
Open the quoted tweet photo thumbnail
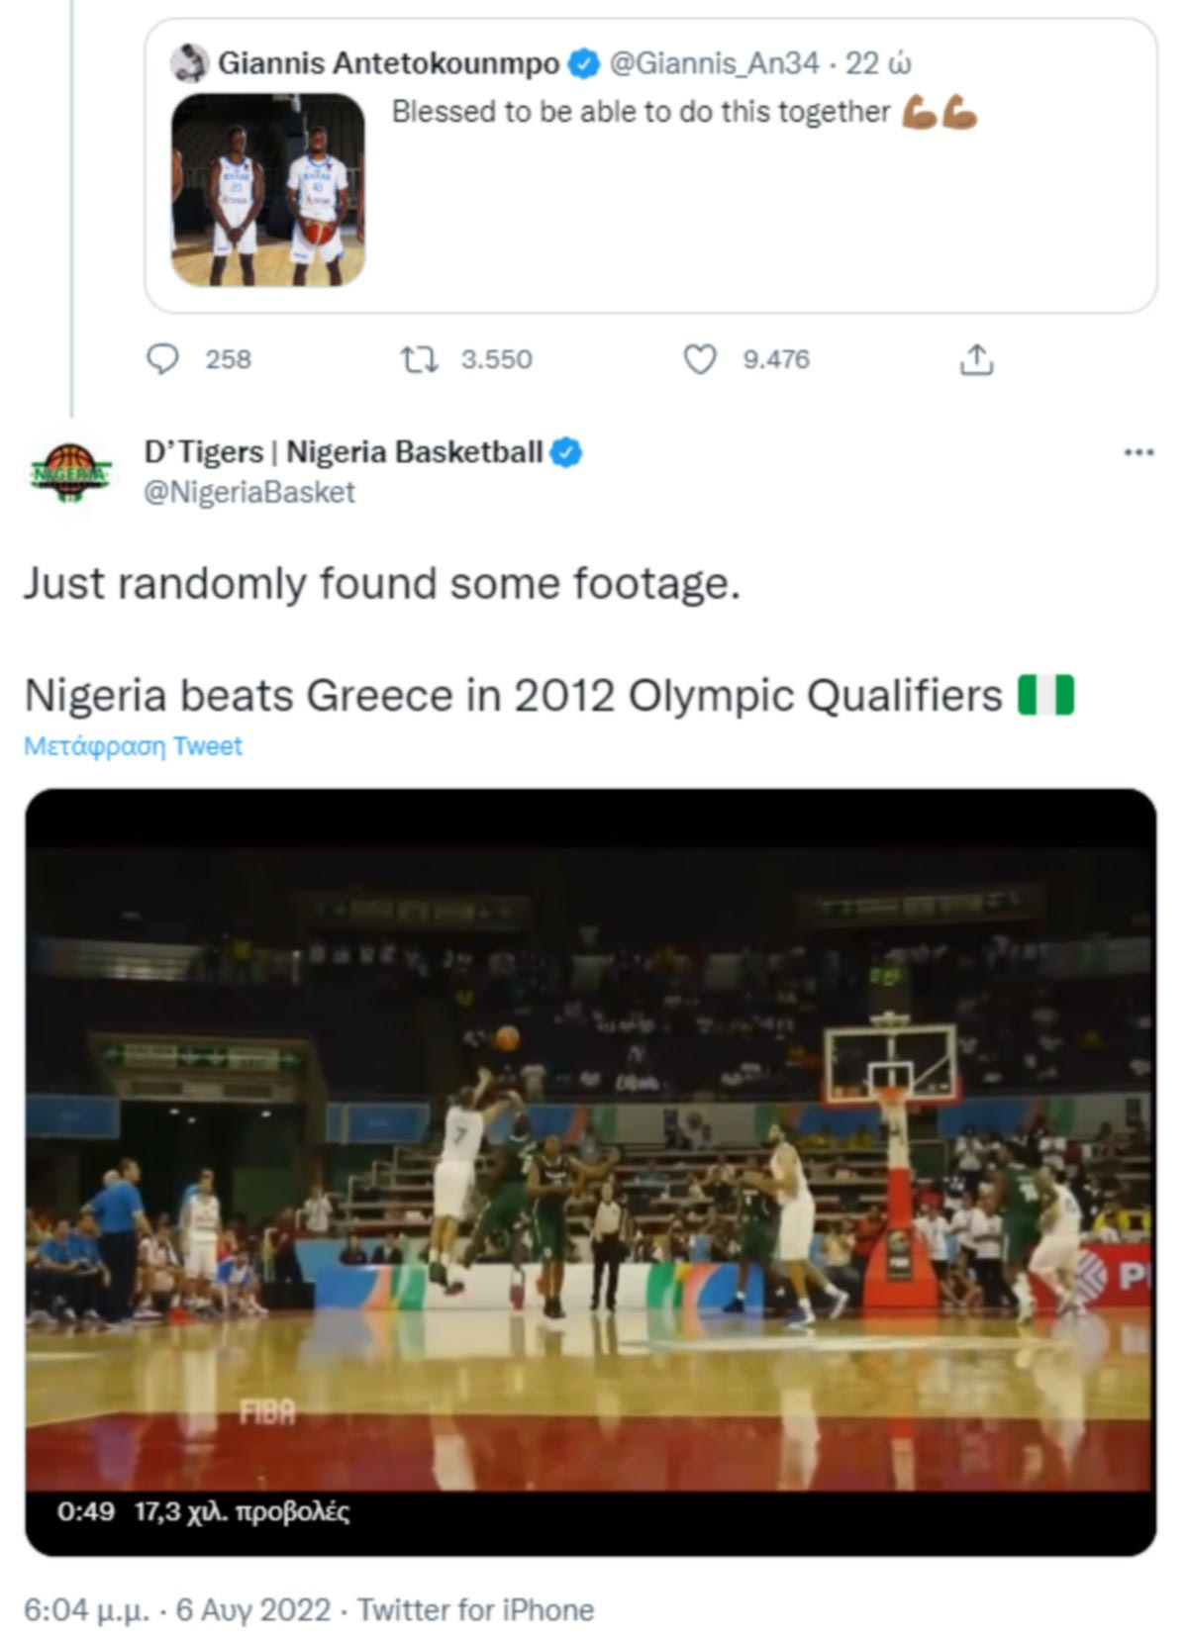[268, 190]
